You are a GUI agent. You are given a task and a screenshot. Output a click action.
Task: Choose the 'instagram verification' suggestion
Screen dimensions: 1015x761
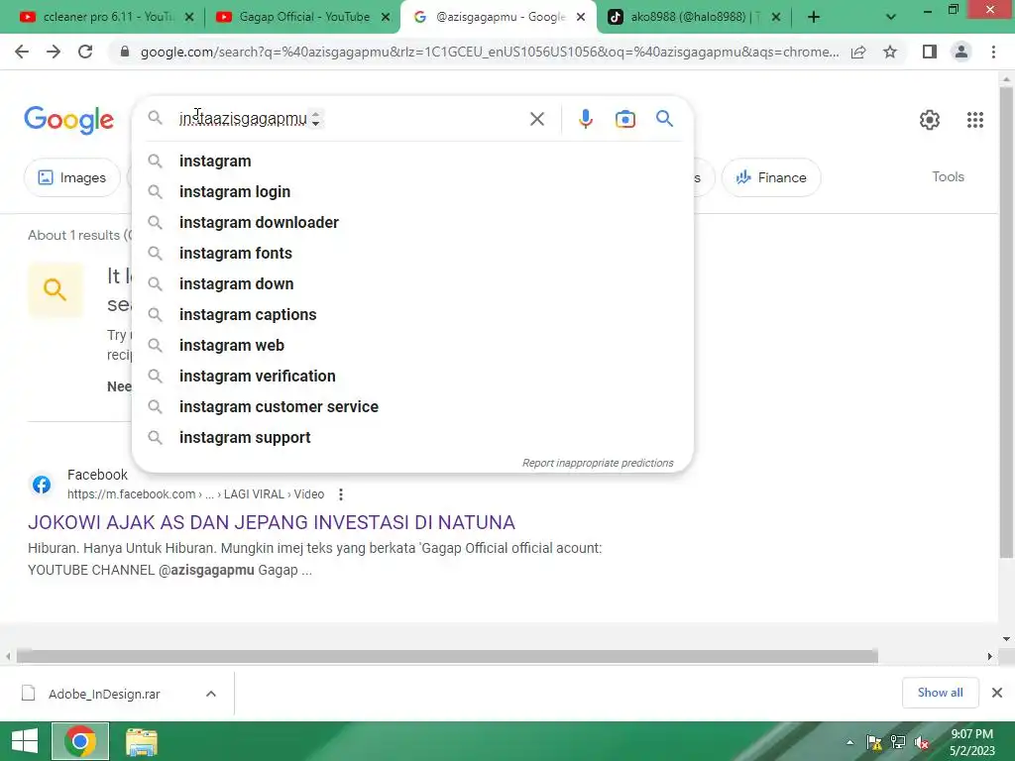click(413, 376)
